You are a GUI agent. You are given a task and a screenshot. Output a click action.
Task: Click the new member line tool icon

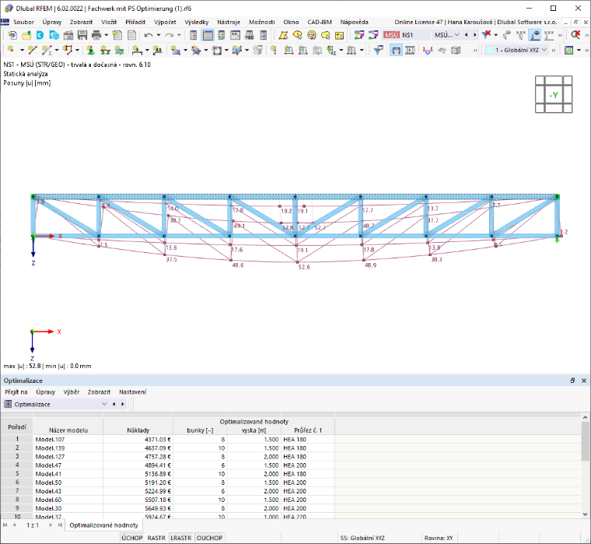pyautogui.click(x=33, y=50)
